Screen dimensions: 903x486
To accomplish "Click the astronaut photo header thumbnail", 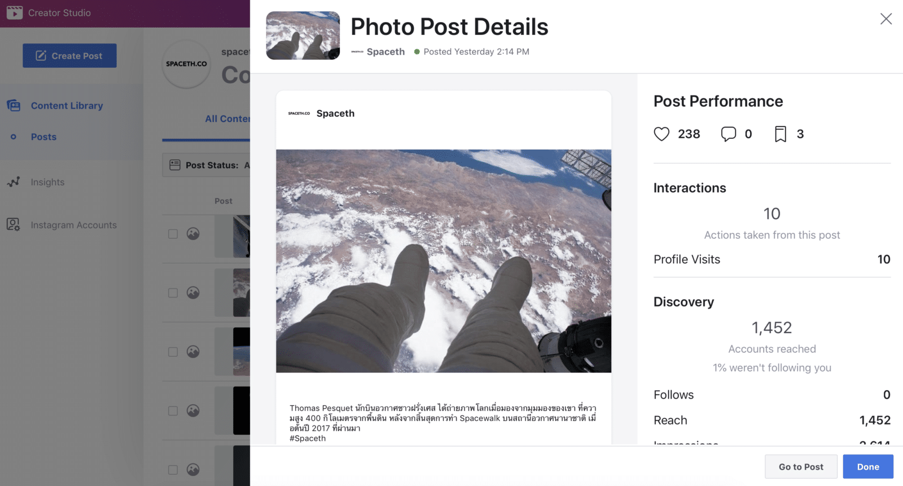I will coord(303,36).
